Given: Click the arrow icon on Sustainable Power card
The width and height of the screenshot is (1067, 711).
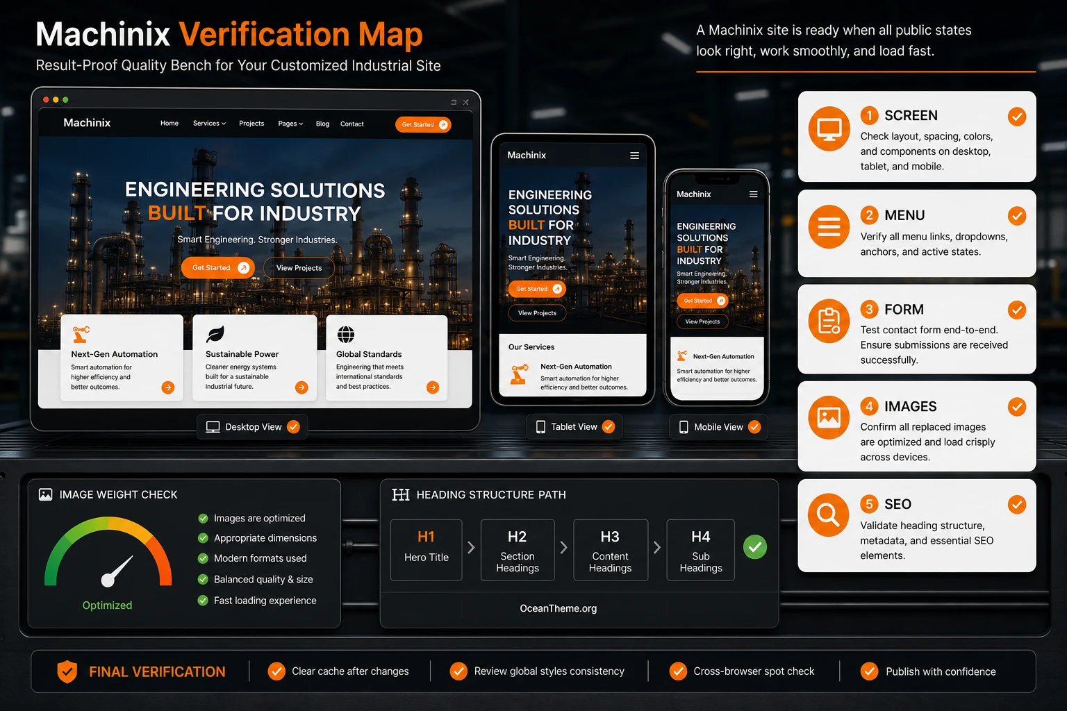Looking at the screenshot, I should (x=301, y=387).
